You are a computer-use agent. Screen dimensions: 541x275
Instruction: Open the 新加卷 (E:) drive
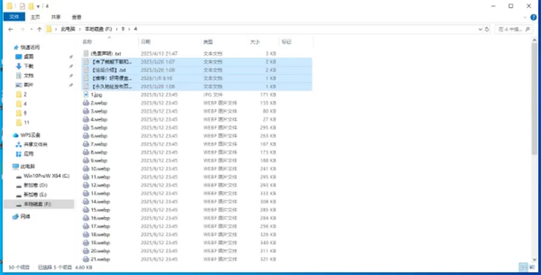35,194
